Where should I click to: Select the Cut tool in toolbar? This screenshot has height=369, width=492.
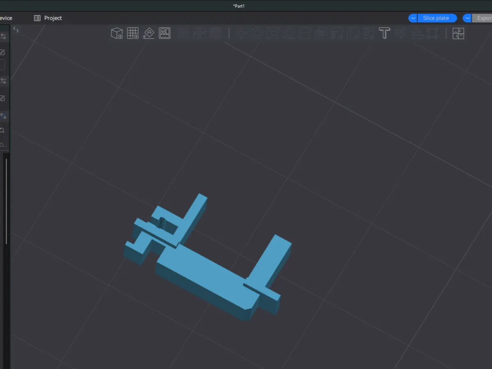click(x=305, y=33)
